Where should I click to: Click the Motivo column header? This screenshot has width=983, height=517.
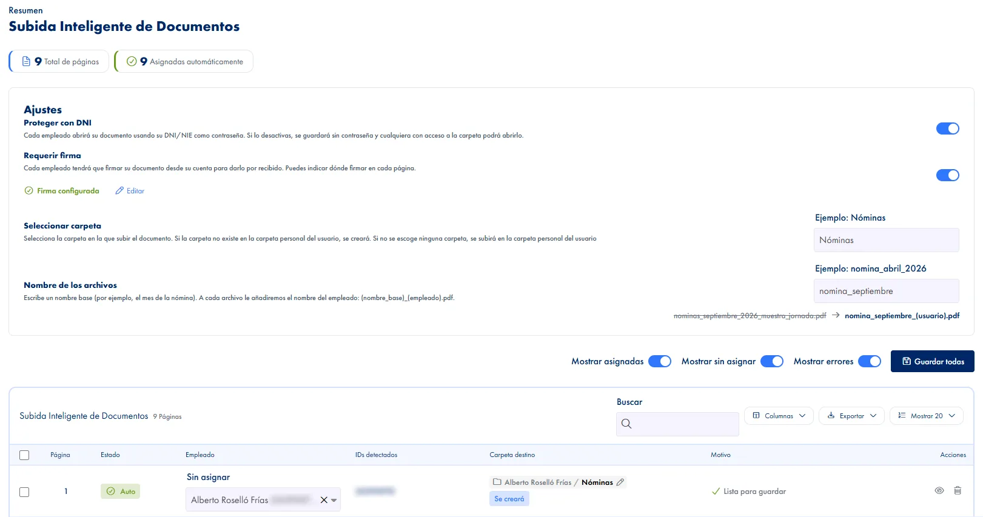720,455
